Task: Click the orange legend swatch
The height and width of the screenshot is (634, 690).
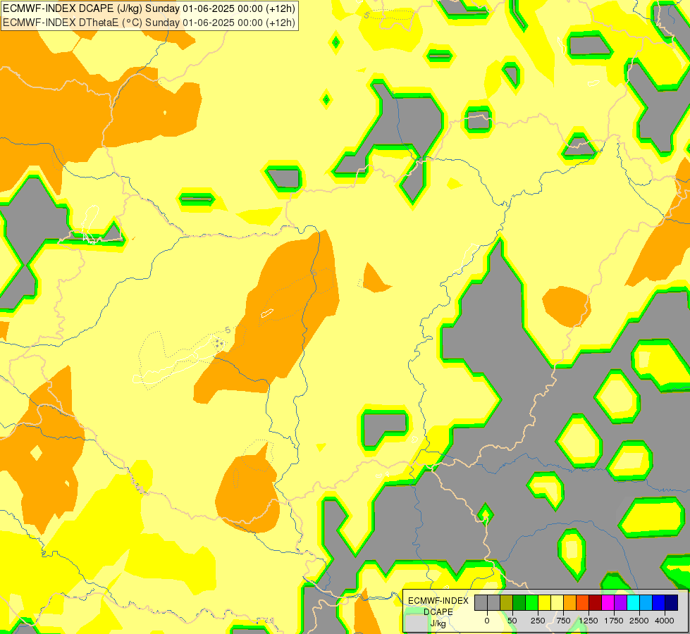Action: [570, 602]
